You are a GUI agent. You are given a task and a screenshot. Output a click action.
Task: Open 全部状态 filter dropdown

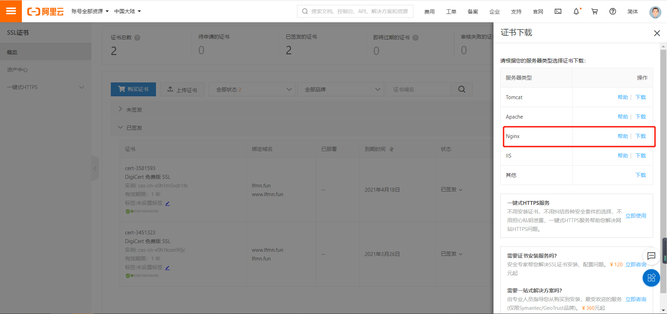(252, 89)
